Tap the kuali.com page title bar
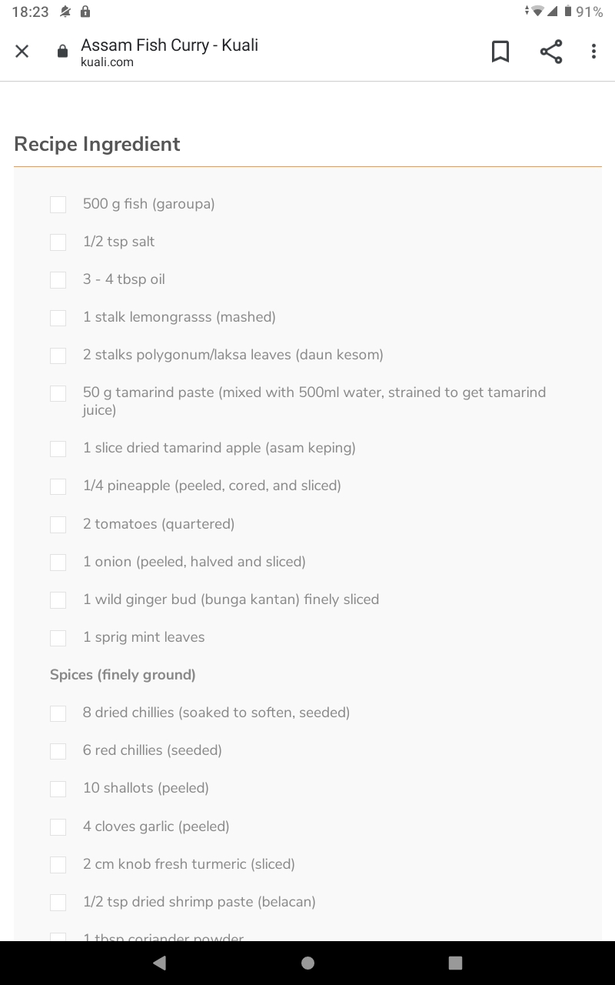615x985 pixels. 169,52
